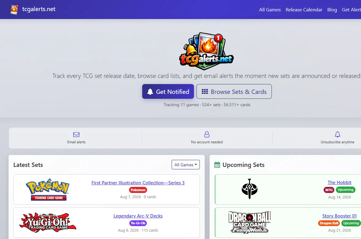Click the Get Notified button

[x=168, y=91]
